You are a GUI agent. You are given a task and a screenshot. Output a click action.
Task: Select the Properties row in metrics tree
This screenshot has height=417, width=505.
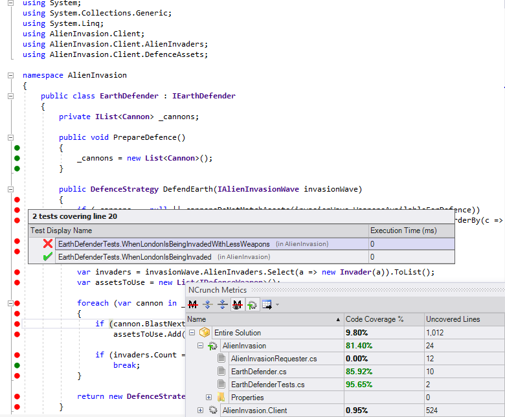click(247, 398)
